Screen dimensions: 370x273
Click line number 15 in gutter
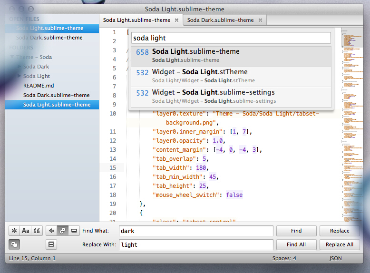(x=113, y=168)
